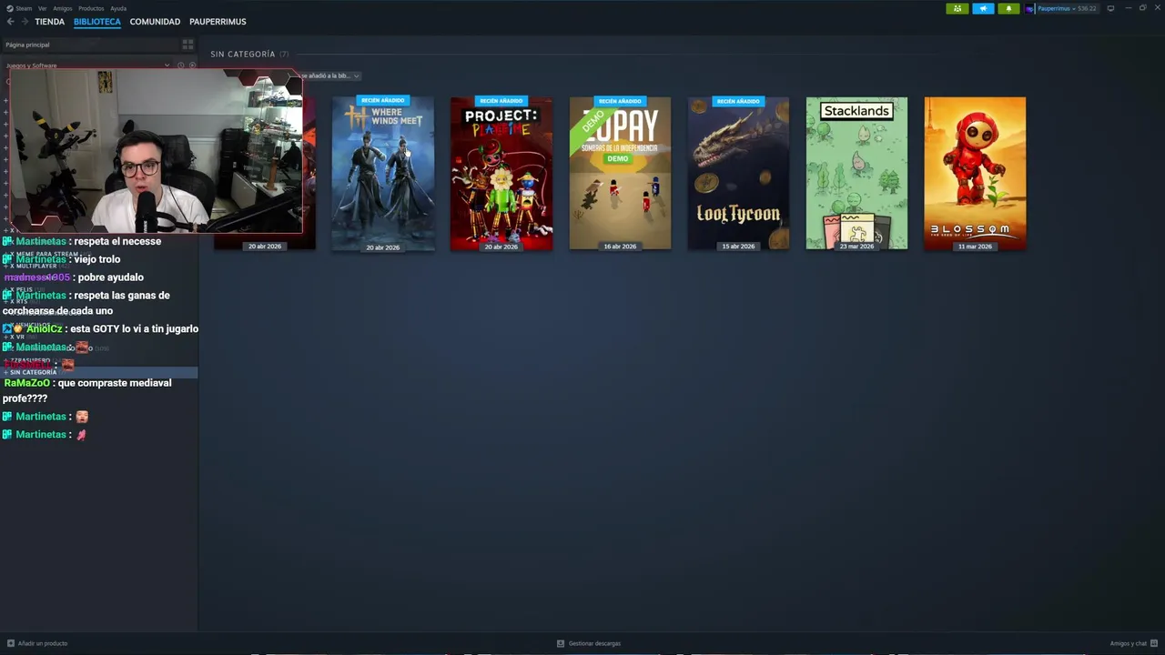Screen dimensions: 1165x655
Task: Toggle the library grid view icon
Action: [187, 45]
